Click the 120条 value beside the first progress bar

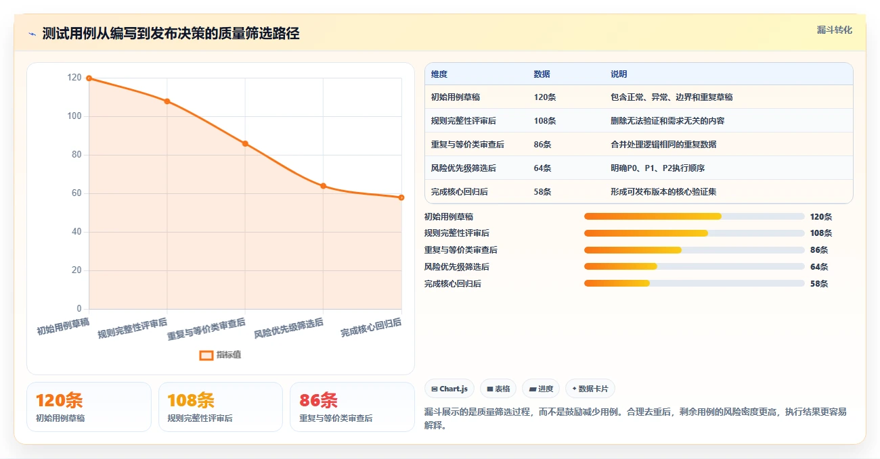(x=821, y=216)
